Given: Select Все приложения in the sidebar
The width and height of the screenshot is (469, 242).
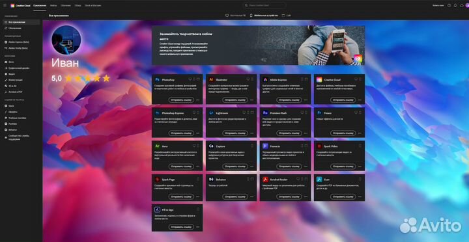Looking at the screenshot, I should point(21,22).
